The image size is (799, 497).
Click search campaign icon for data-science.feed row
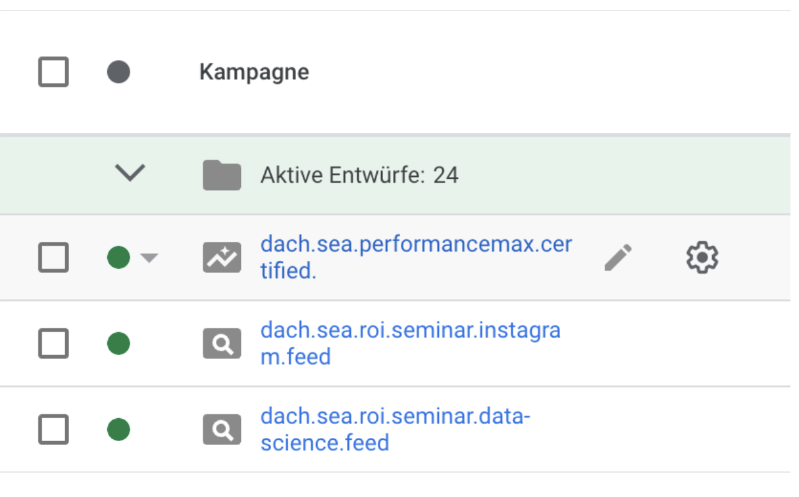tap(222, 430)
